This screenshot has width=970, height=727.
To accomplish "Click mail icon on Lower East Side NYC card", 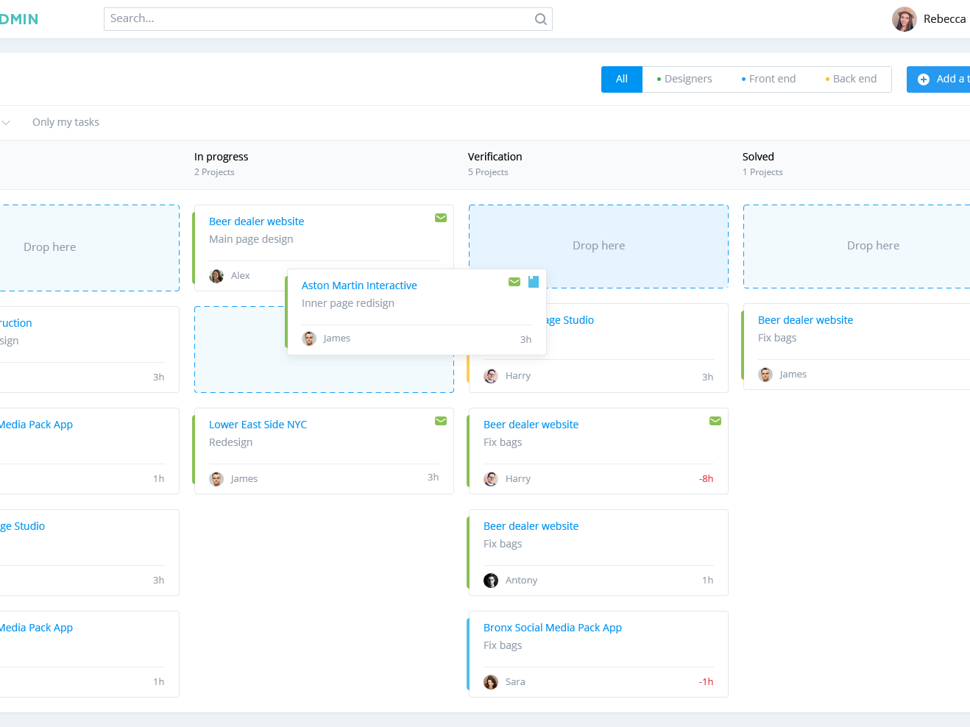I will coord(441,421).
